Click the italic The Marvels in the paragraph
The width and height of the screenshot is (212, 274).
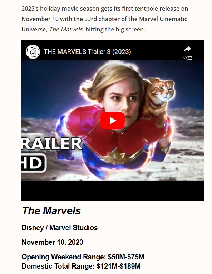66,29
